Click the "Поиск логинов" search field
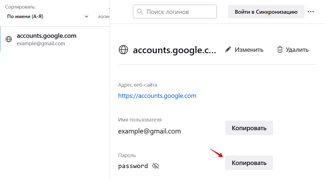Screen dimensions: 325x179 pyautogui.click(x=179, y=12)
